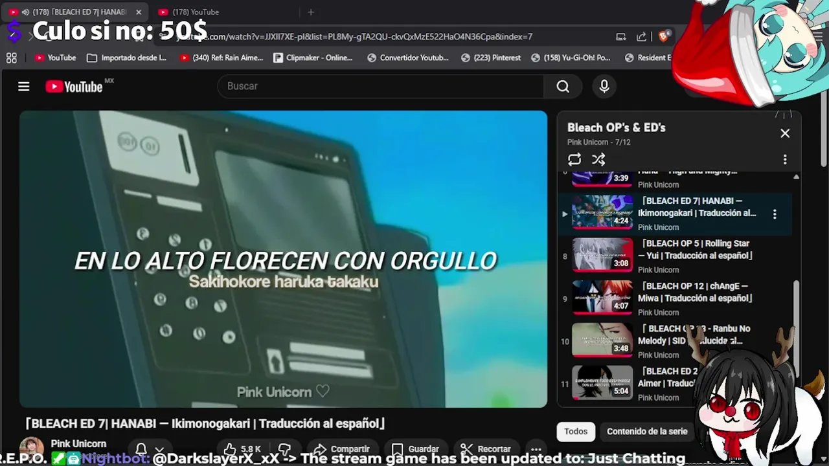Click the video player to pause
Screen dimensions: 829x466
tap(283, 259)
